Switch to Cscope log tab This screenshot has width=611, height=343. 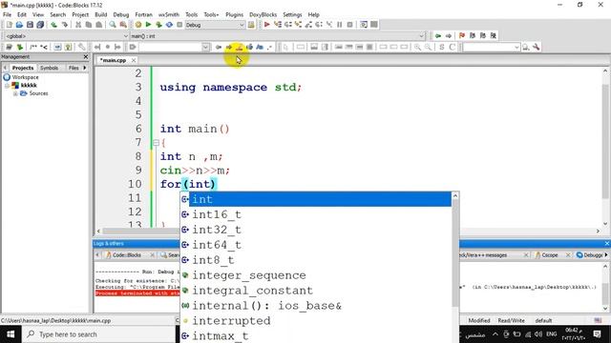(x=550, y=255)
